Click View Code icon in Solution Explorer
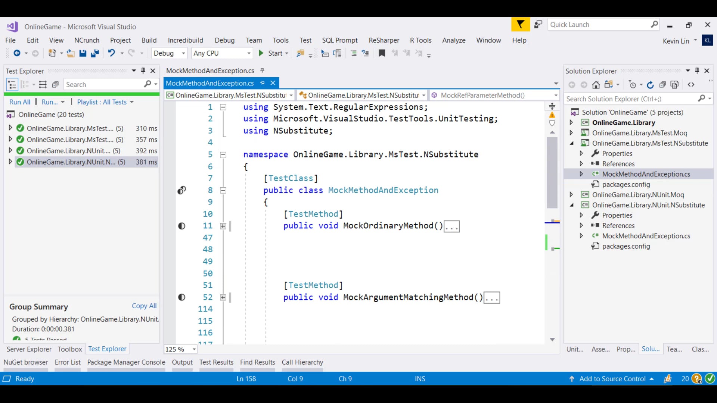The width and height of the screenshot is (717, 403). pyautogui.click(x=691, y=85)
